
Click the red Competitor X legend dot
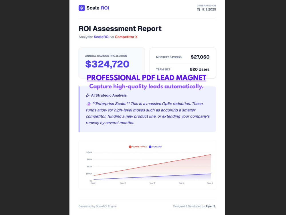pyautogui.click(x=130, y=147)
